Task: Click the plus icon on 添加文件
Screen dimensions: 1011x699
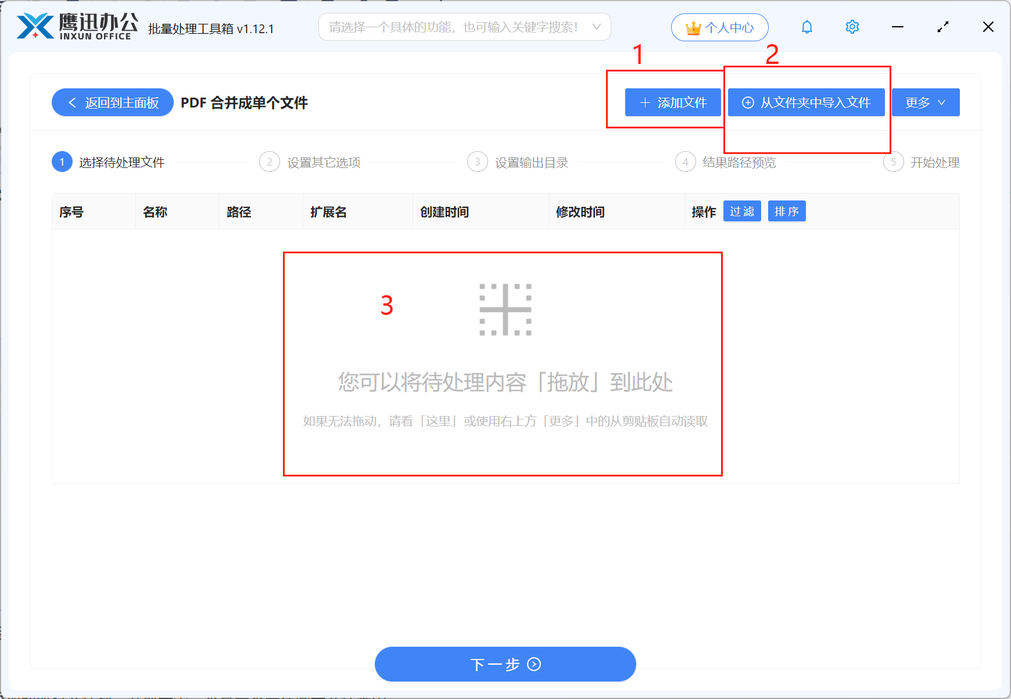Action: (644, 102)
